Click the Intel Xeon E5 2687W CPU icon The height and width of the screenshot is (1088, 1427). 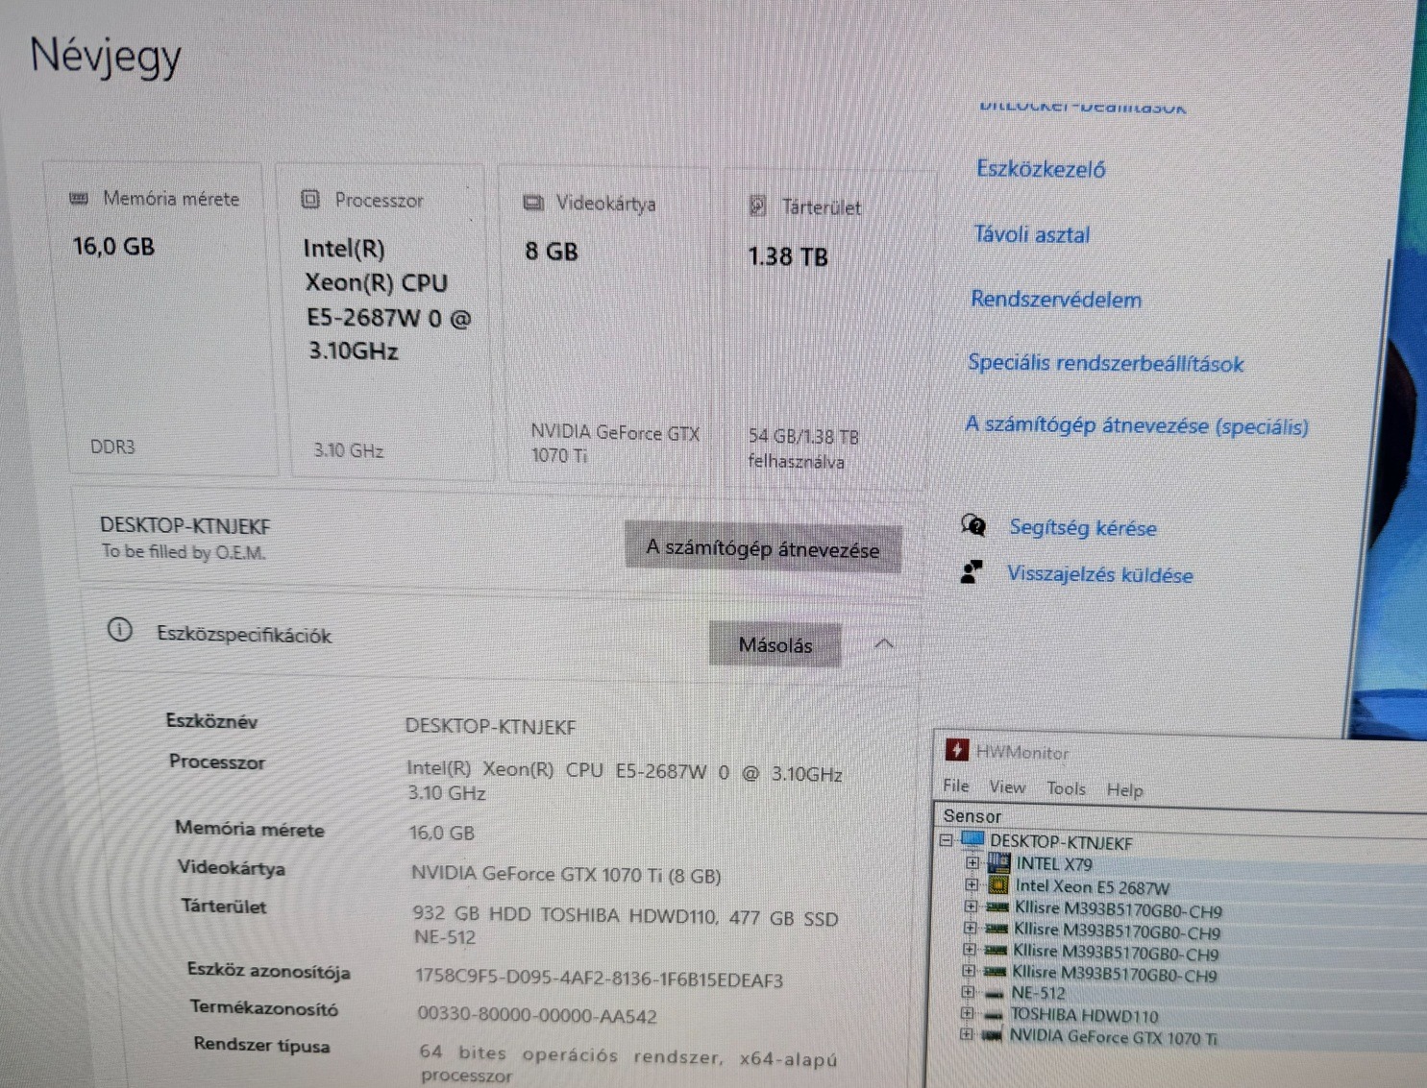point(998,884)
